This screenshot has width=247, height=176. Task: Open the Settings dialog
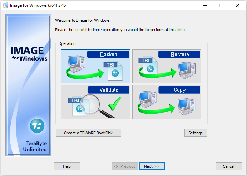[x=196, y=133]
